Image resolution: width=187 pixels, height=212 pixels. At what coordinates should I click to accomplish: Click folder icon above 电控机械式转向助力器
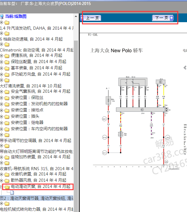[x=7, y=204]
